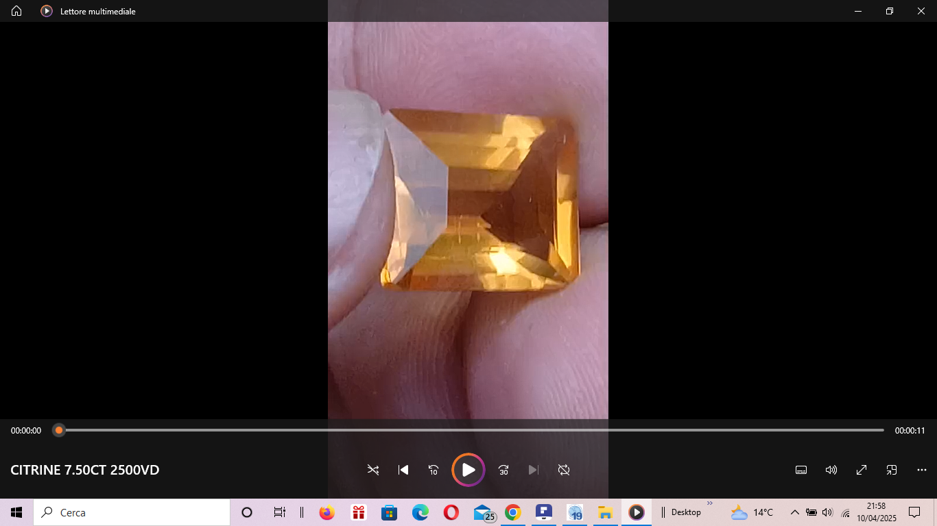Screen dimensions: 937x526
Task: Enter full screen mode
Action: (862, 470)
